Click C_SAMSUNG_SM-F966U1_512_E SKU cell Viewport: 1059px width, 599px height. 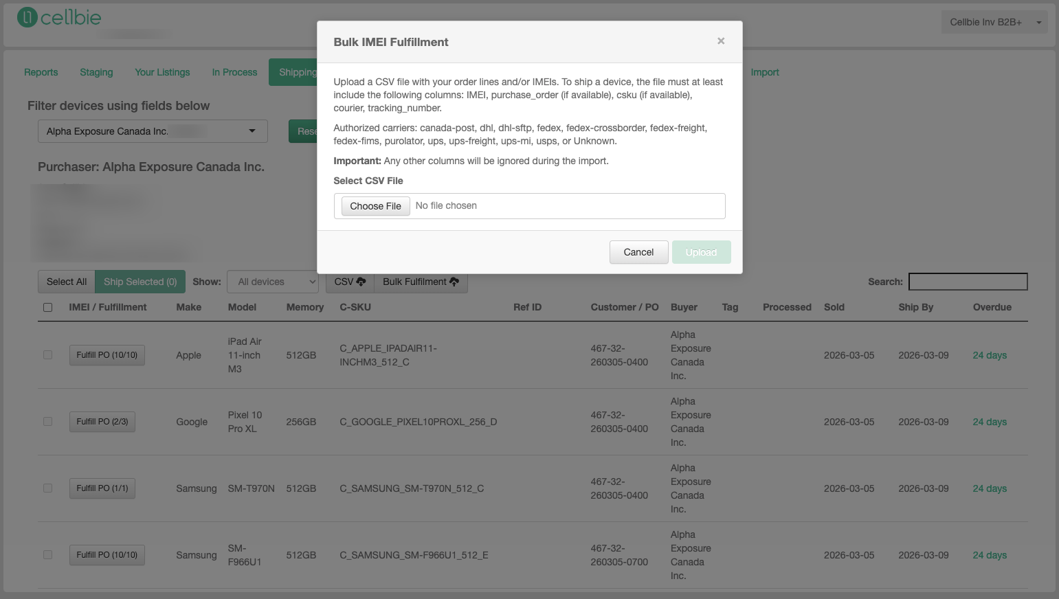point(414,555)
